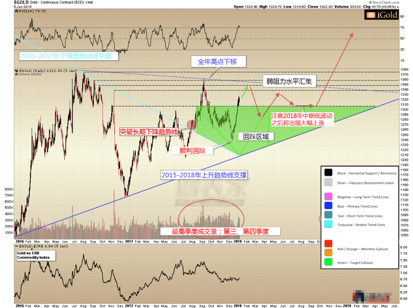Click the Fibonacci Retracement Levels legend entry

tap(366, 183)
